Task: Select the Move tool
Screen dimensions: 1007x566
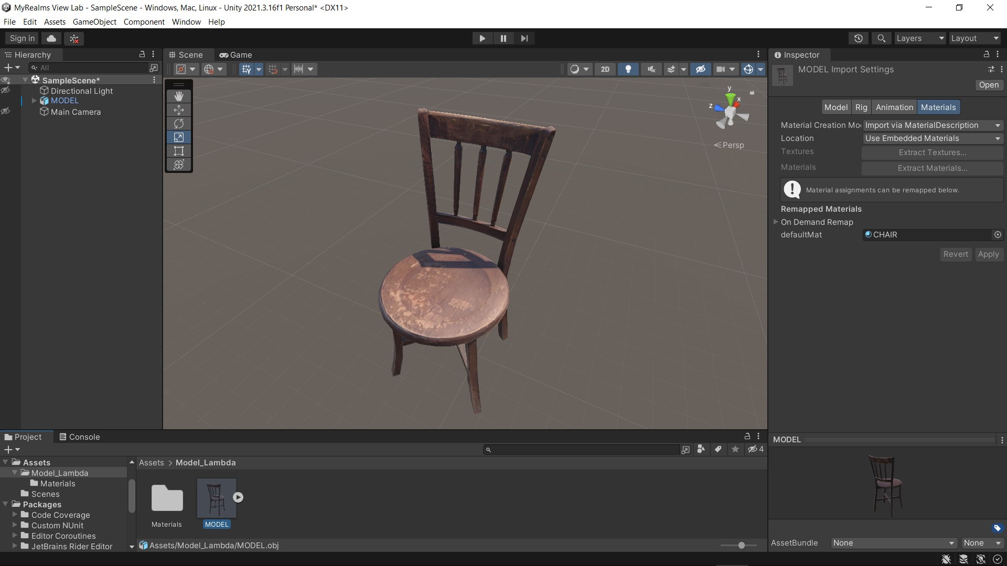Action: click(x=179, y=110)
